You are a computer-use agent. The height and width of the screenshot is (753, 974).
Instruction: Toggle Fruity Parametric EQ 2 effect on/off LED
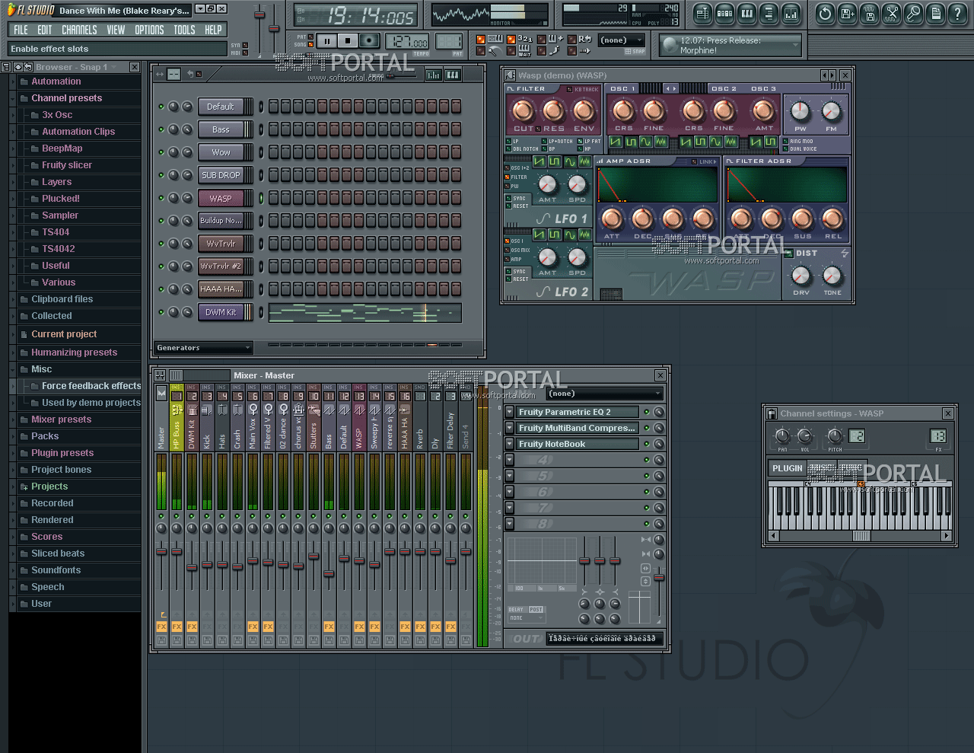[647, 412]
